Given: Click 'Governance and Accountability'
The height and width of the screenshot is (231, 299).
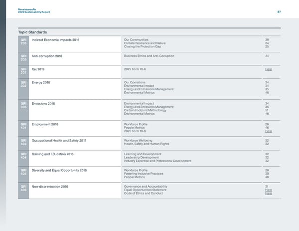Looking at the screenshot, I should [146, 187].
